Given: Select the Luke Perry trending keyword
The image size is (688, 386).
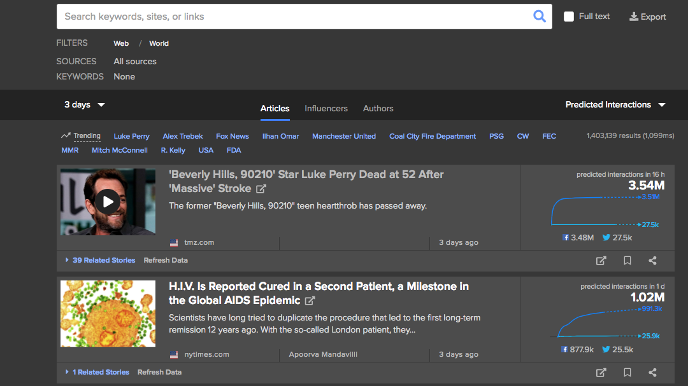Looking at the screenshot, I should point(131,135).
